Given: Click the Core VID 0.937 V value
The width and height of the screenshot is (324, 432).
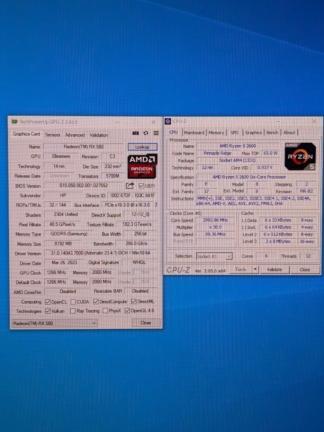Looking at the screenshot, I should click(x=265, y=167).
